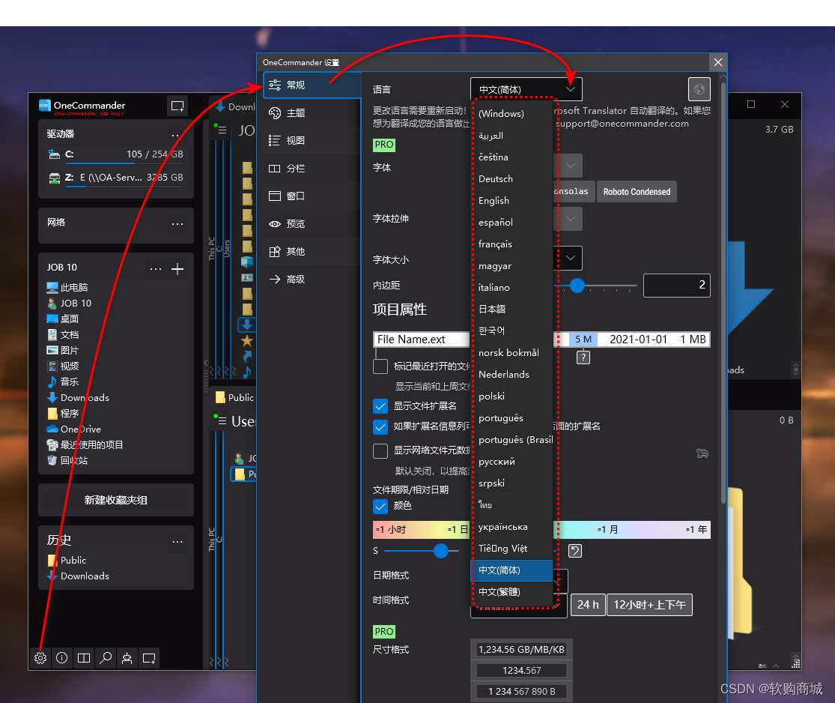
Task: Click the info circle icon in bottom toolbar
Action: click(61, 658)
